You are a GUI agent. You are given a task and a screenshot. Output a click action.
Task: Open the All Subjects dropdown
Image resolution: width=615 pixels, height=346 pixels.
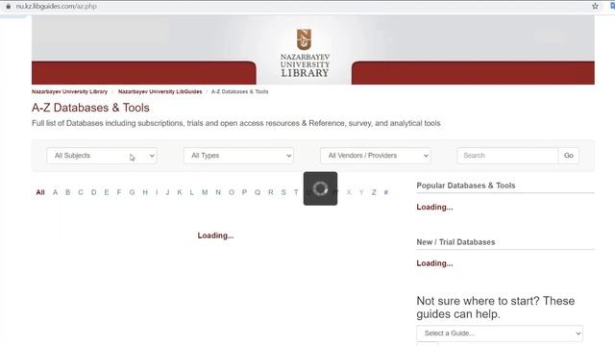[x=102, y=156]
